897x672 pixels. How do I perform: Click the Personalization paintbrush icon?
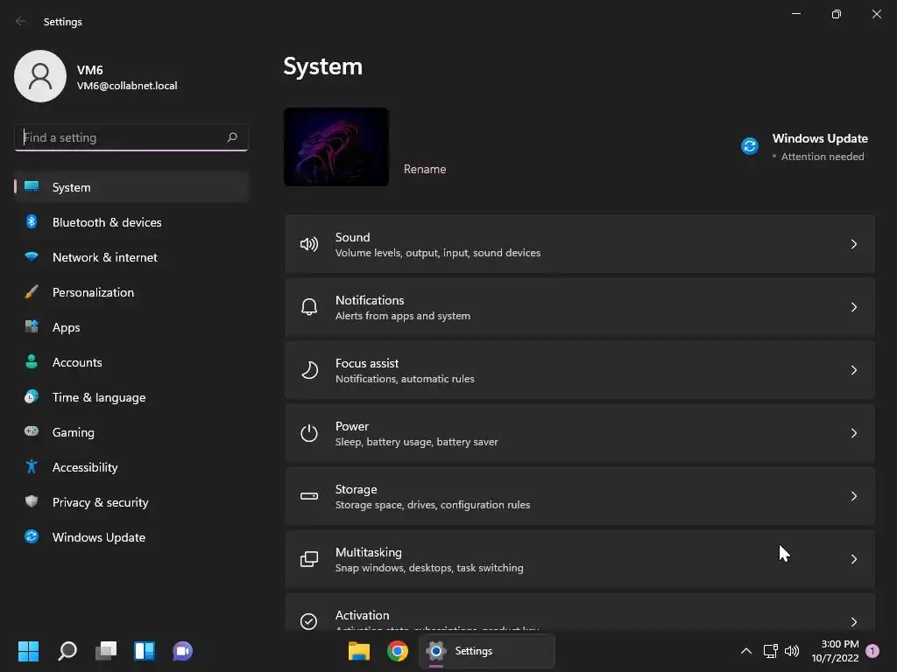(x=32, y=292)
